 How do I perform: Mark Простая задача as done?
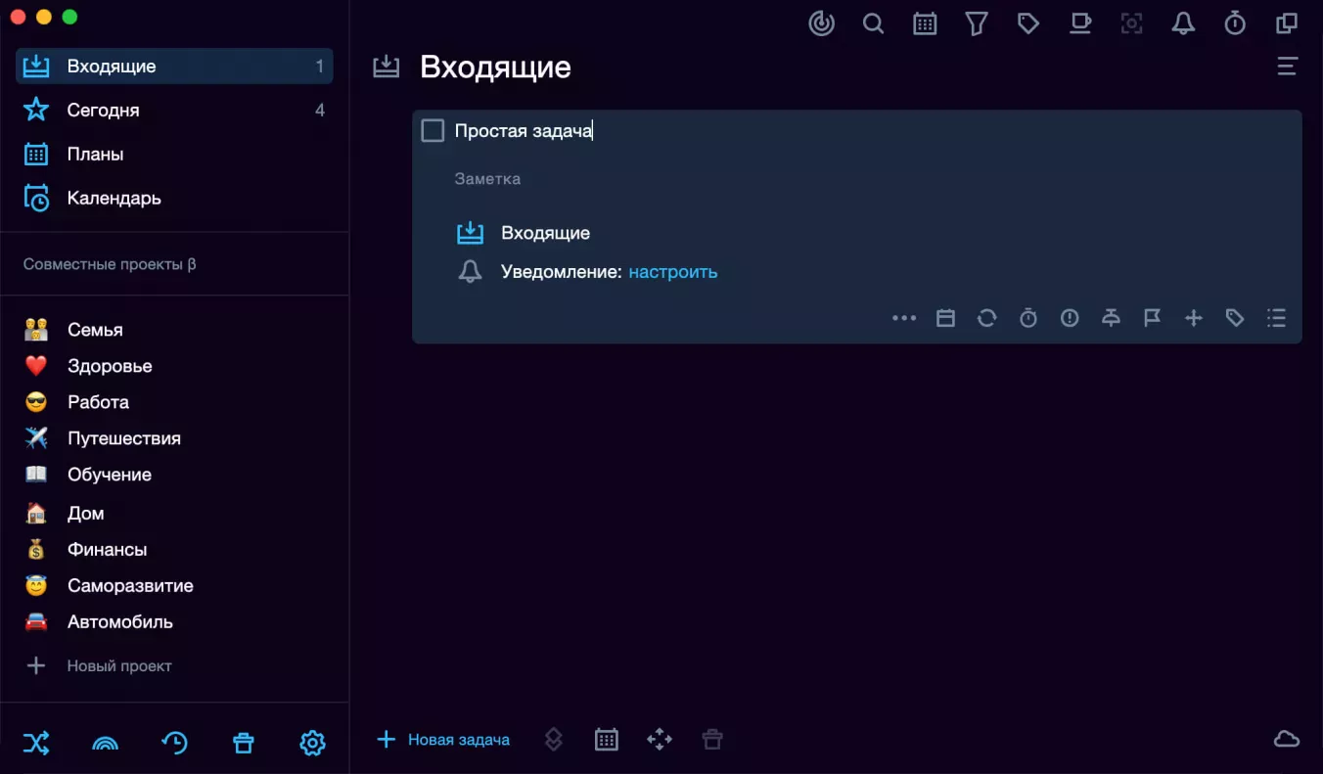coord(433,130)
